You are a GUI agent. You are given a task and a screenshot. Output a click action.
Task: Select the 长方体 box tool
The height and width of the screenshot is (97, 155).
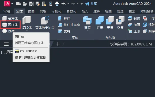coord(10,18)
